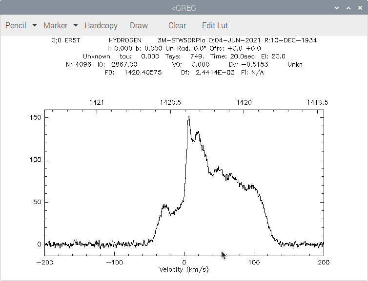Close the GREG window
The width and height of the screenshot is (368, 281).
click(360, 8)
